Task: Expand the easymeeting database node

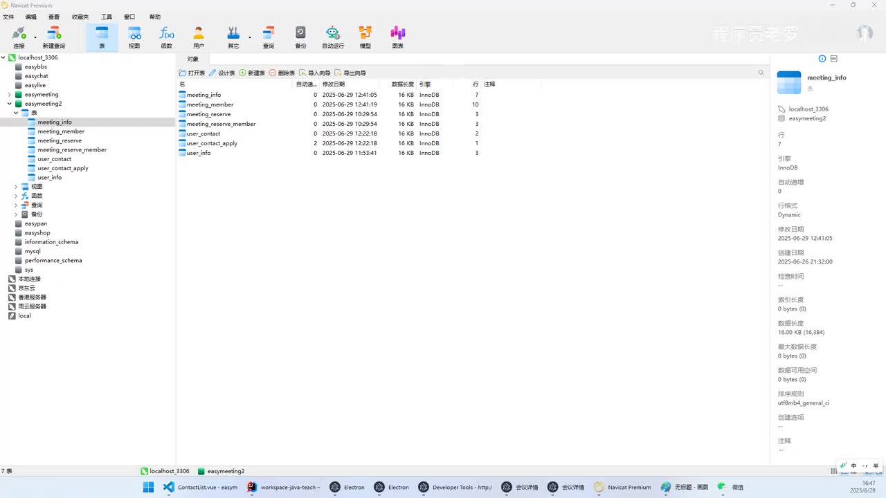Action: tap(10, 95)
